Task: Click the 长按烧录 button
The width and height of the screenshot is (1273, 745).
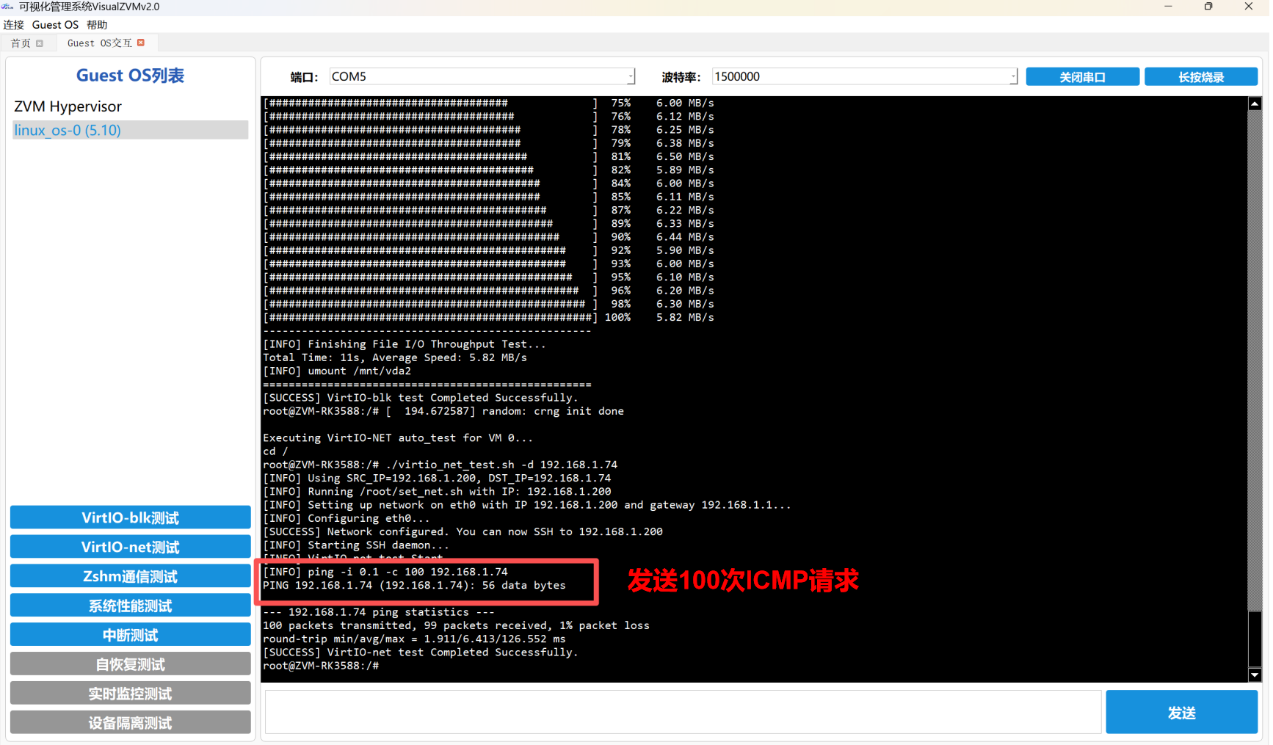Action: point(1200,77)
